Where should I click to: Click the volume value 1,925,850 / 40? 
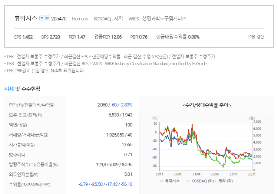tap(119, 135)
